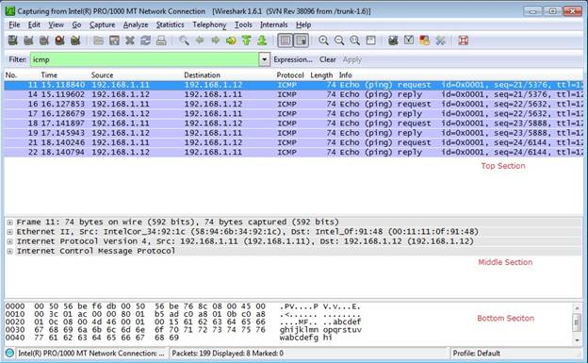Screen dimensions: 588x363
Task: Zoom out on packet text
Action: tap(339, 41)
